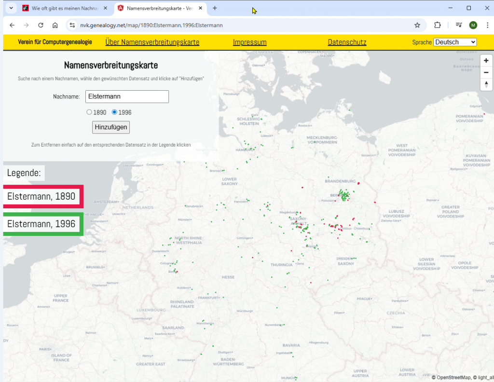494x382 pixels.
Task: Go to browser home page
Action: pos(55,25)
